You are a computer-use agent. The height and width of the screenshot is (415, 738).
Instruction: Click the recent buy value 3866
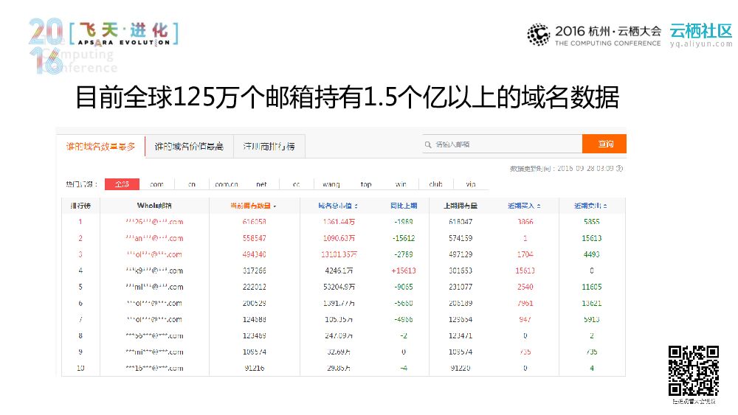525,222
